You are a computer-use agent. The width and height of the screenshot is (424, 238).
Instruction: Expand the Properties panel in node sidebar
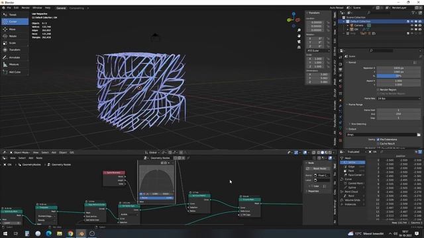pos(313,191)
